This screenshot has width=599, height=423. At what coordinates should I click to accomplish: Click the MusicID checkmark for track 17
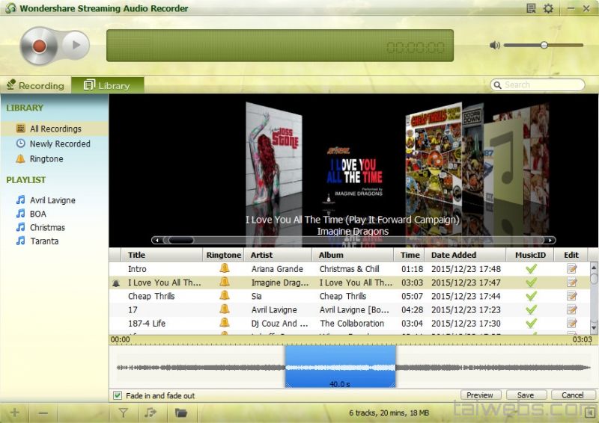(x=532, y=309)
